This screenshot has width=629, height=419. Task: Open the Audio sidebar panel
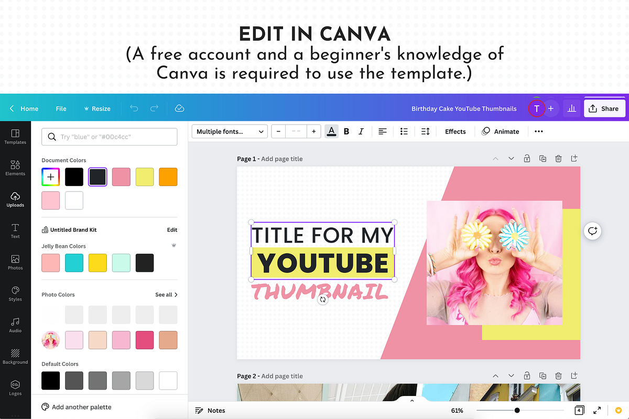click(x=15, y=325)
